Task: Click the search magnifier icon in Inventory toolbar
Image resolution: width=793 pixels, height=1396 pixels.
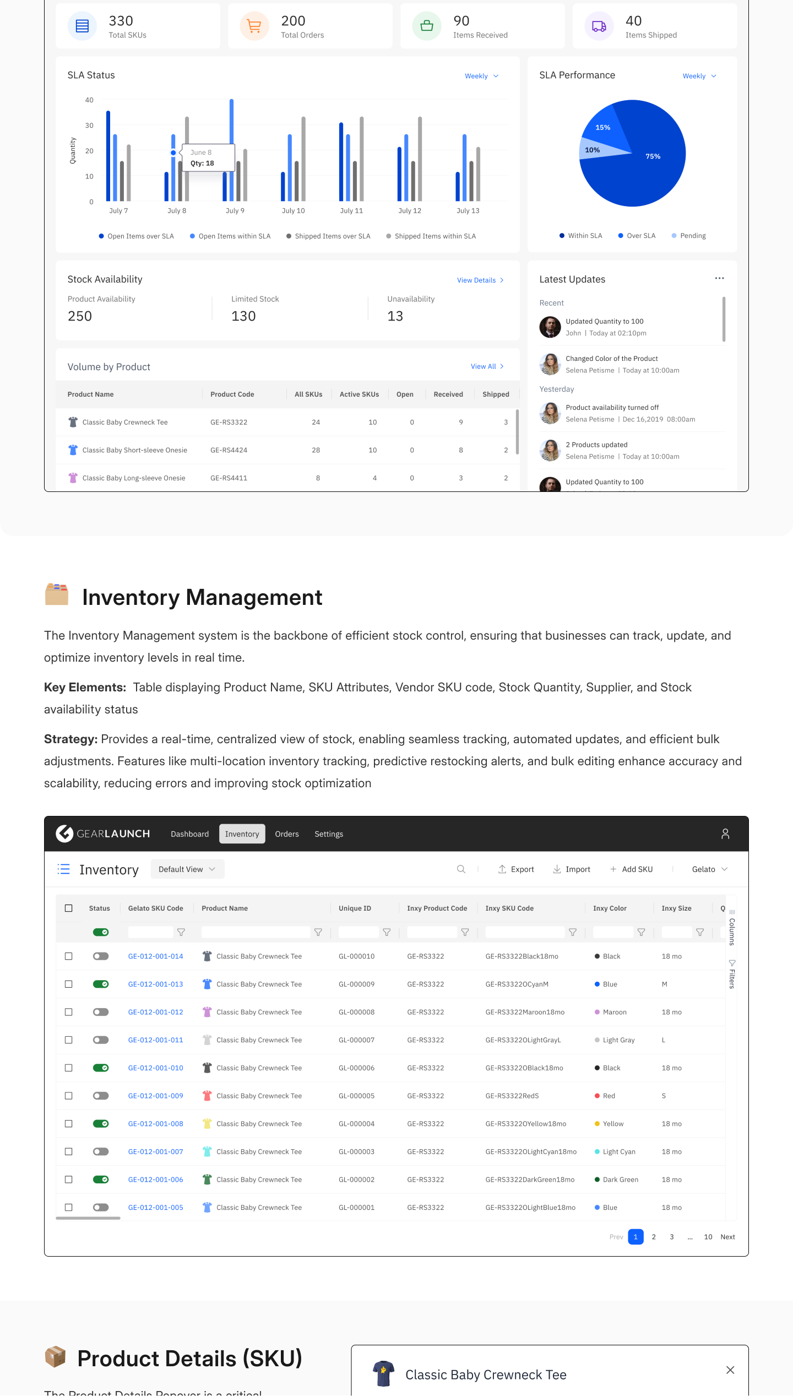Action: (461, 869)
